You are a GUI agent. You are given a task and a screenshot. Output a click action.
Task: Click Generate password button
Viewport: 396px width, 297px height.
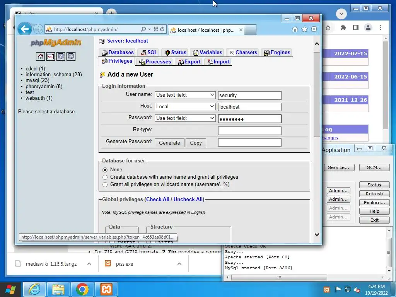point(169,143)
